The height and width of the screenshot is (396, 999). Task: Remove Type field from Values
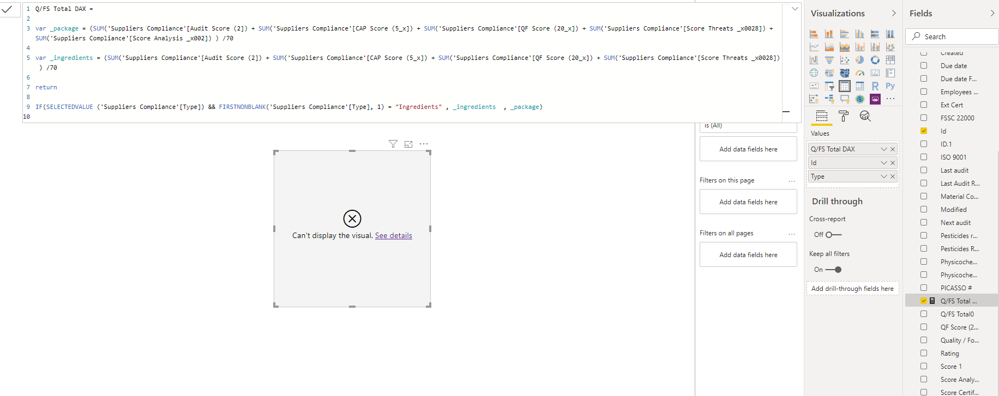point(893,176)
